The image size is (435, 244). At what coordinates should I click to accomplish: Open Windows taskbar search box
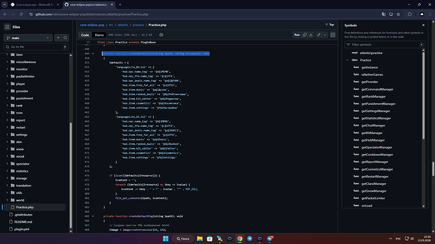point(183,238)
